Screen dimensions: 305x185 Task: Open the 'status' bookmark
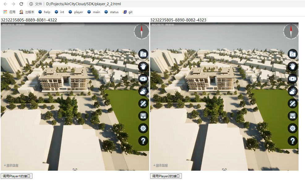[x=111, y=12]
